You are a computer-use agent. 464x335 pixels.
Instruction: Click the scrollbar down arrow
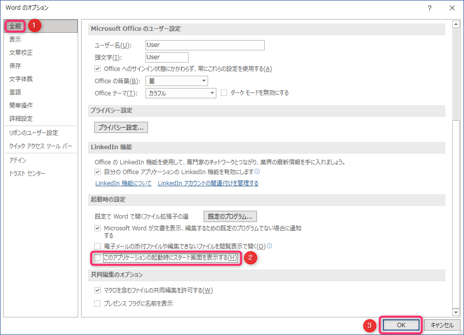pyautogui.click(x=456, y=312)
